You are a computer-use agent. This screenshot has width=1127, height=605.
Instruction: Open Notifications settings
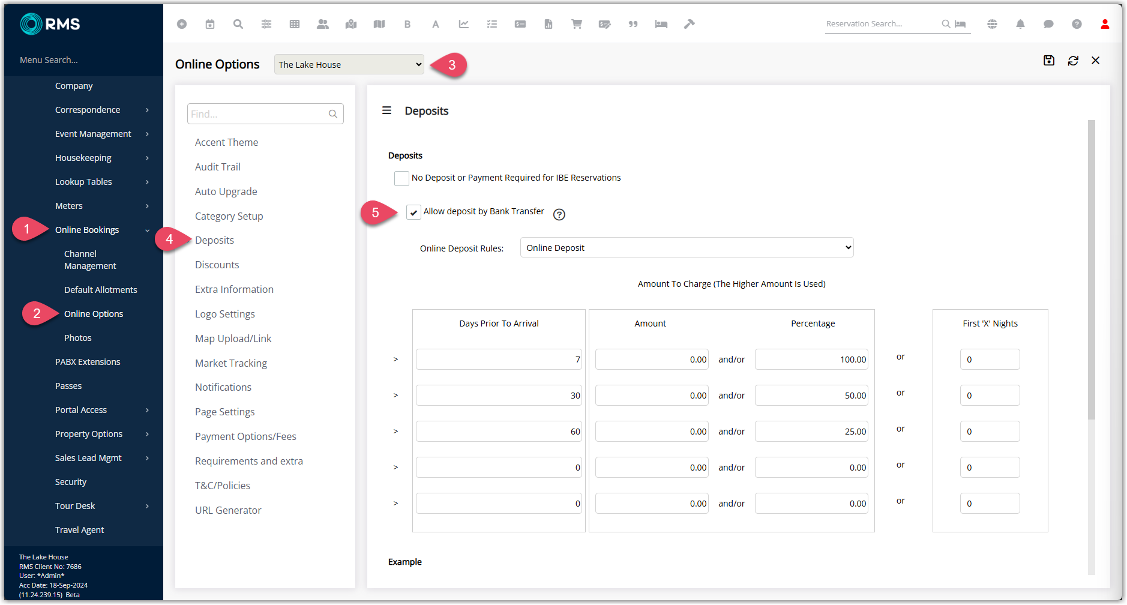click(223, 387)
